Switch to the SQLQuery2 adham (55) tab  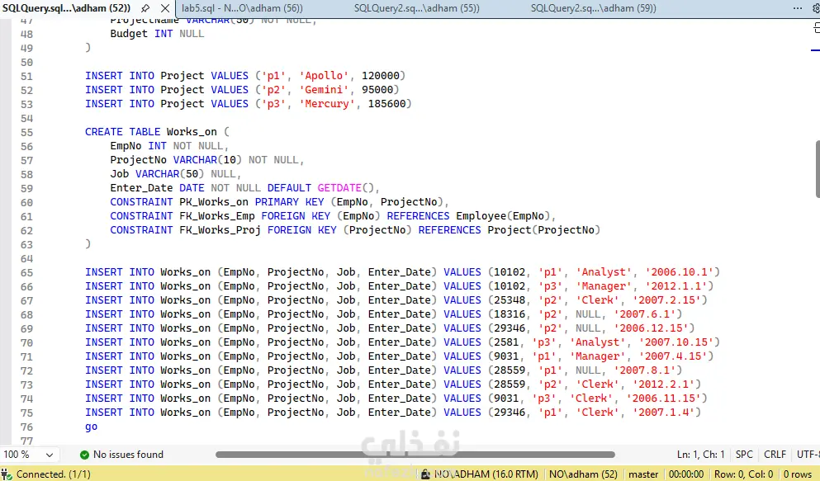(x=416, y=8)
